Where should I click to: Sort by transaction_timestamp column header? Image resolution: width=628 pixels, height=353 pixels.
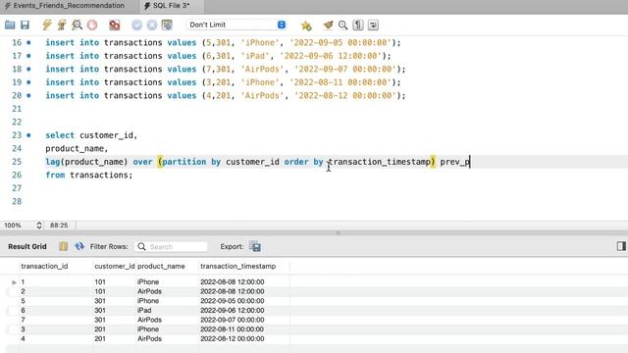click(x=237, y=266)
